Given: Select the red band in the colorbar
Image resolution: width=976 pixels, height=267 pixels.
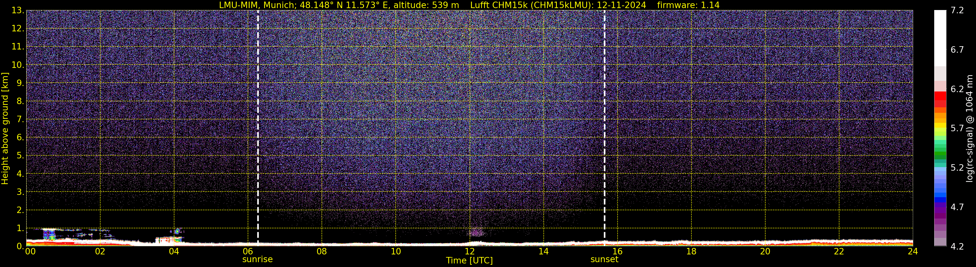Looking at the screenshot, I should [940, 96].
